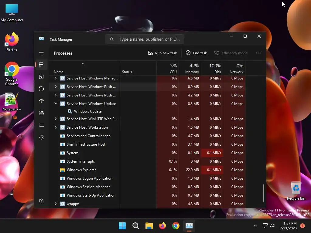Sort processes by Network column header
The image size is (311, 233).
click(x=234, y=68)
